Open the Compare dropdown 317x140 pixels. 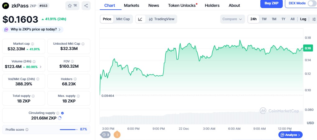tap(232, 19)
